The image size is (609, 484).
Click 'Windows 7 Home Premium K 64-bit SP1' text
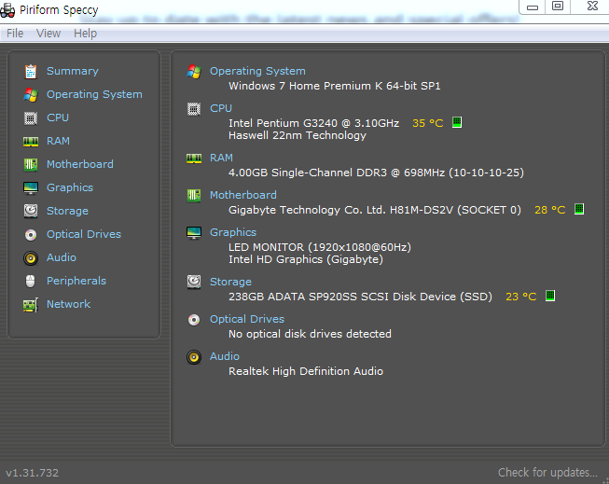tap(335, 86)
